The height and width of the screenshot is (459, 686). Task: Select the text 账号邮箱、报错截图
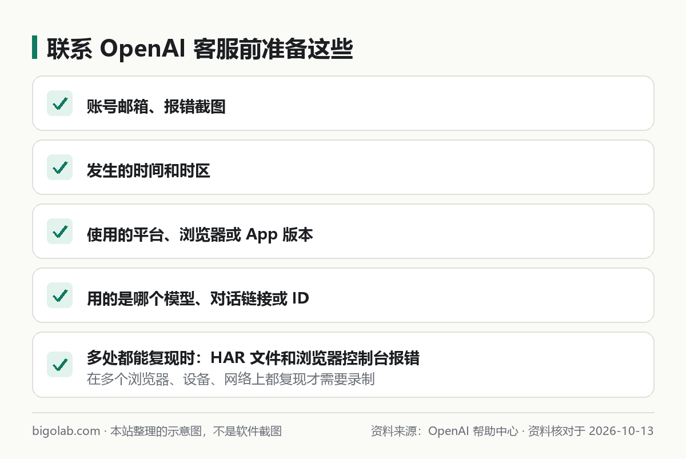(x=156, y=106)
